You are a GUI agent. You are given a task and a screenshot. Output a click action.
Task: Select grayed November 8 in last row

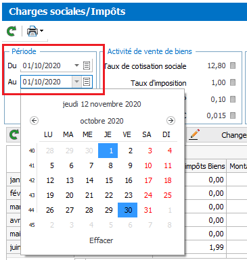169,225
